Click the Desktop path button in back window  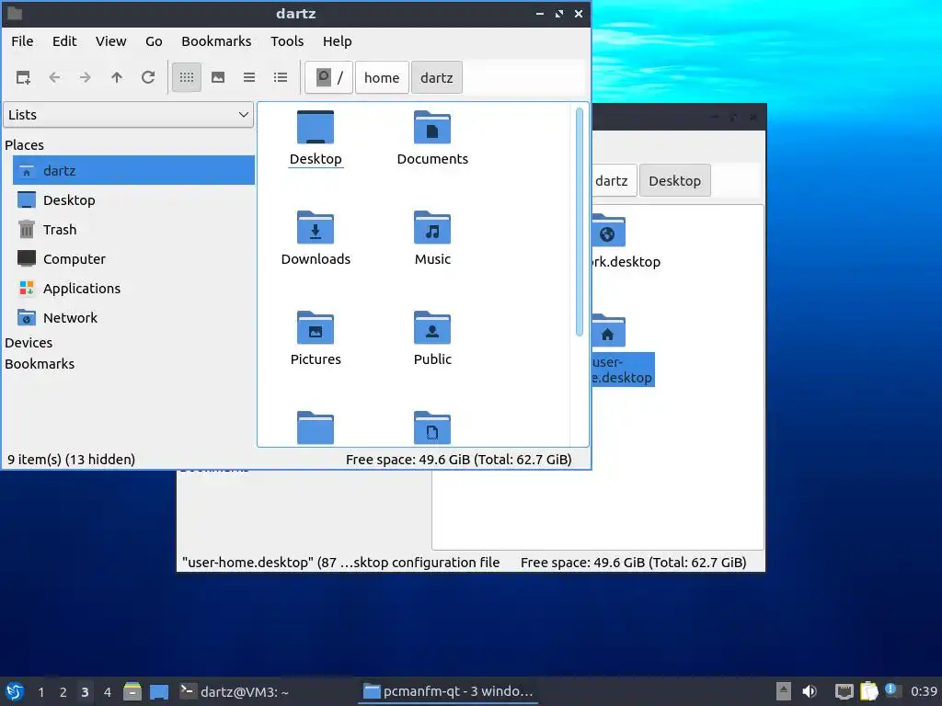pyautogui.click(x=674, y=181)
